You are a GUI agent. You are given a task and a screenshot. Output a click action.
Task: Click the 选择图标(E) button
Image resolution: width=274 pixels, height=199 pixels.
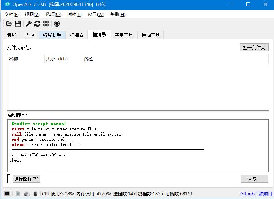point(27,179)
